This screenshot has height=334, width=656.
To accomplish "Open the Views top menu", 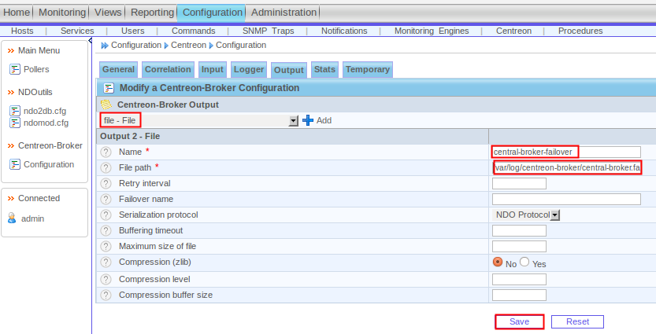I will [108, 13].
